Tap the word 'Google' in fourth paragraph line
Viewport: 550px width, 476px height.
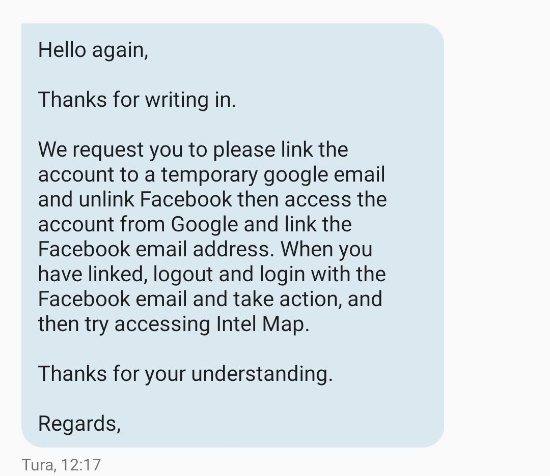point(205,225)
